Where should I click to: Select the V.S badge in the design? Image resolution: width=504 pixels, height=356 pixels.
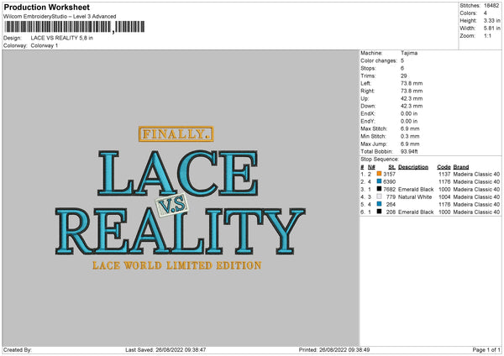tap(172, 205)
